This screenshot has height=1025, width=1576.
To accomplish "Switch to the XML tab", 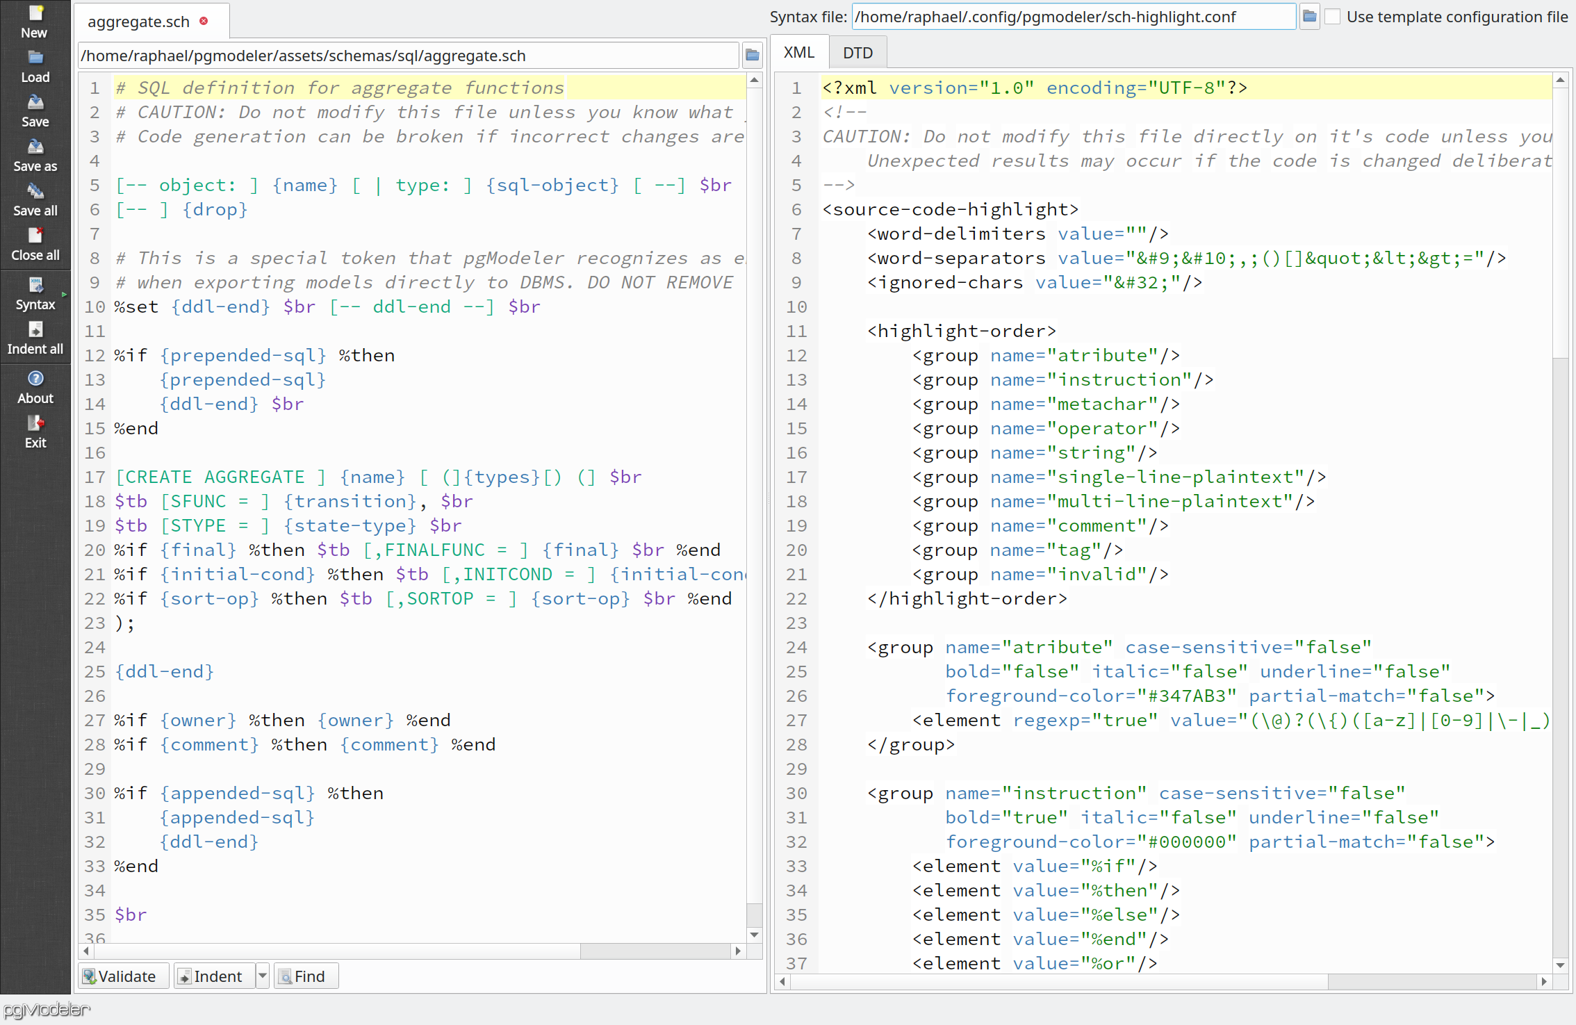I will 798,51.
